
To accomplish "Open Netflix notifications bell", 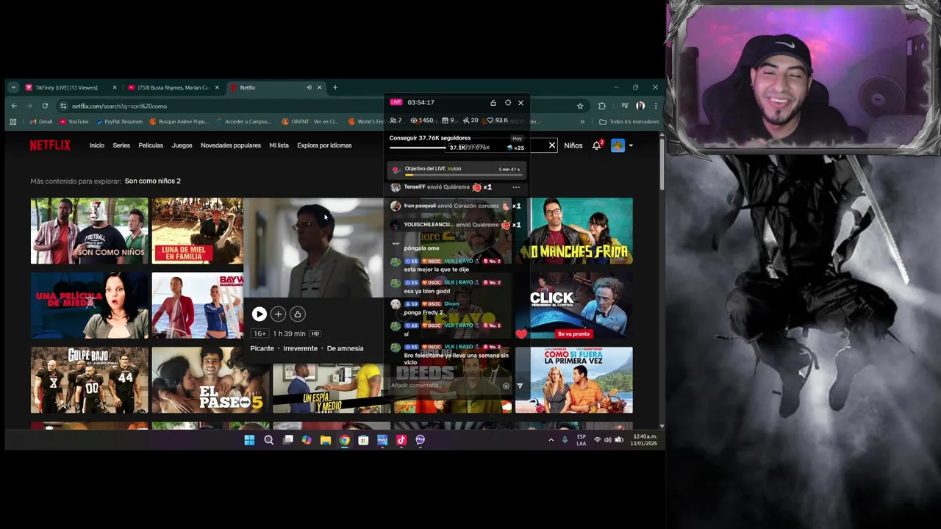I will pos(597,145).
